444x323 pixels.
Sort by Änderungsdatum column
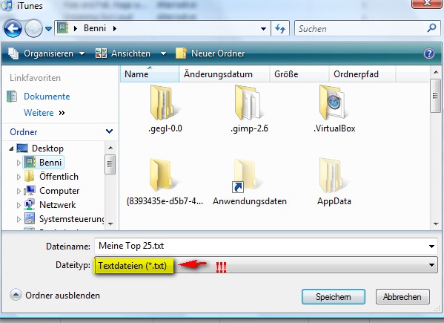point(225,74)
